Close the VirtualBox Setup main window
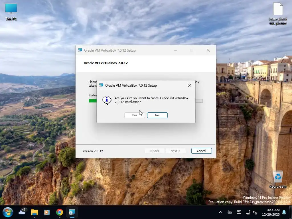 click(208, 50)
